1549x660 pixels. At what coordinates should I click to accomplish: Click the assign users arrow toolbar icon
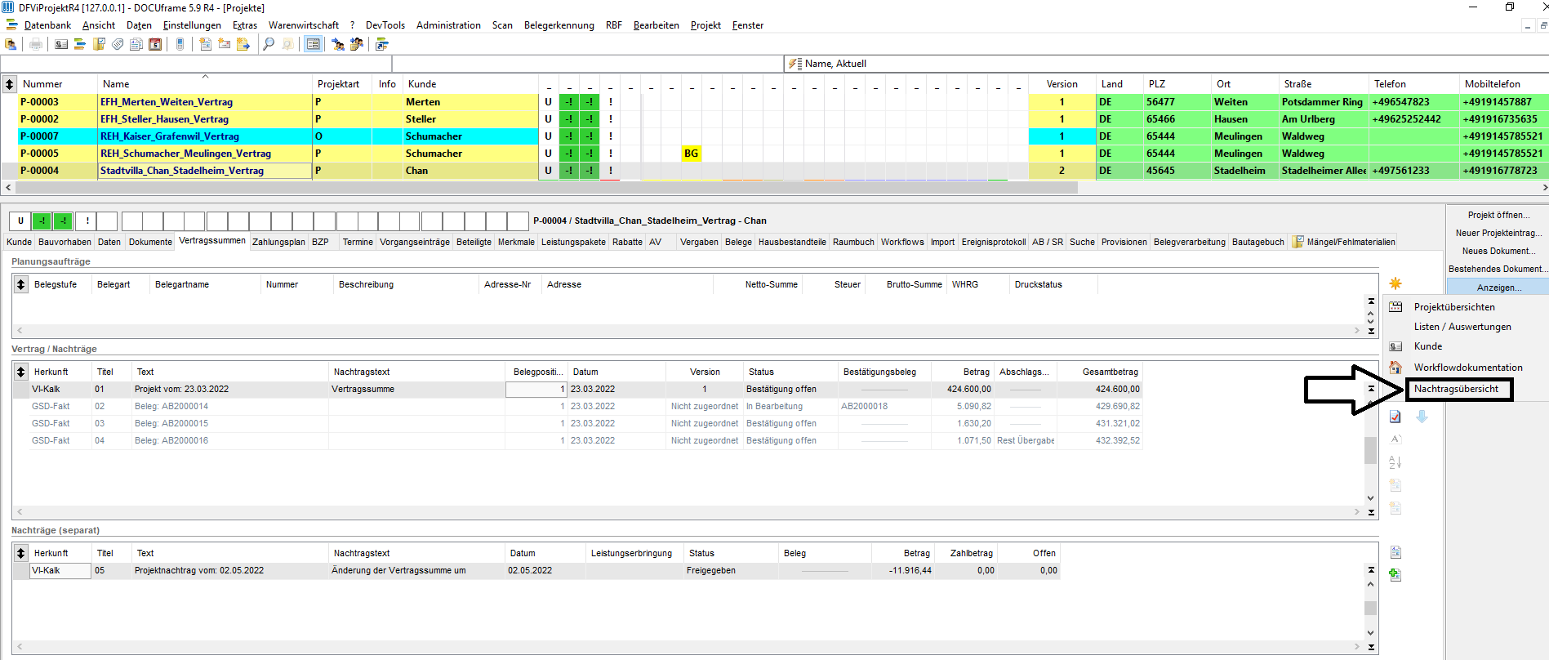(x=338, y=44)
